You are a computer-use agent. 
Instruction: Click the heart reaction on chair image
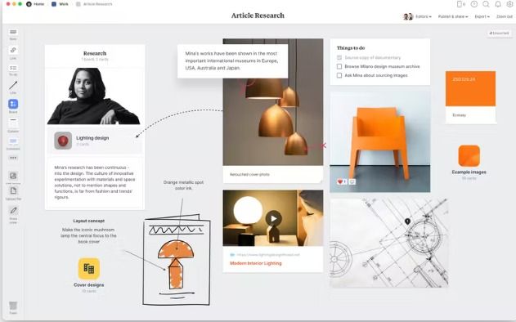[342, 181]
